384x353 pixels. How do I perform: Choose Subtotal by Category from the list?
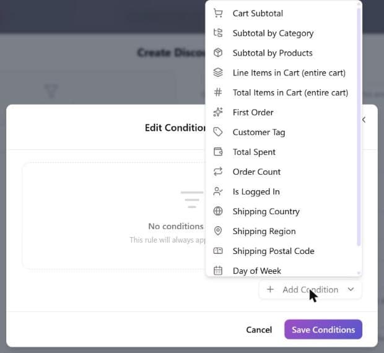[282, 33]
